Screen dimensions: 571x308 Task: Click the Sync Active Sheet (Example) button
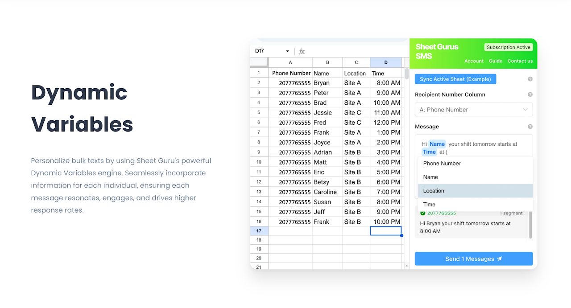(x=455, y=79)
